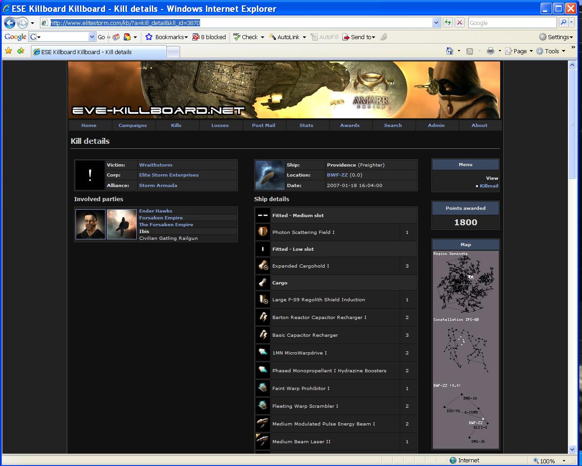Click the Check spelling button on Google toolbar
Screen dimensions: 582x466
(249, 37)
